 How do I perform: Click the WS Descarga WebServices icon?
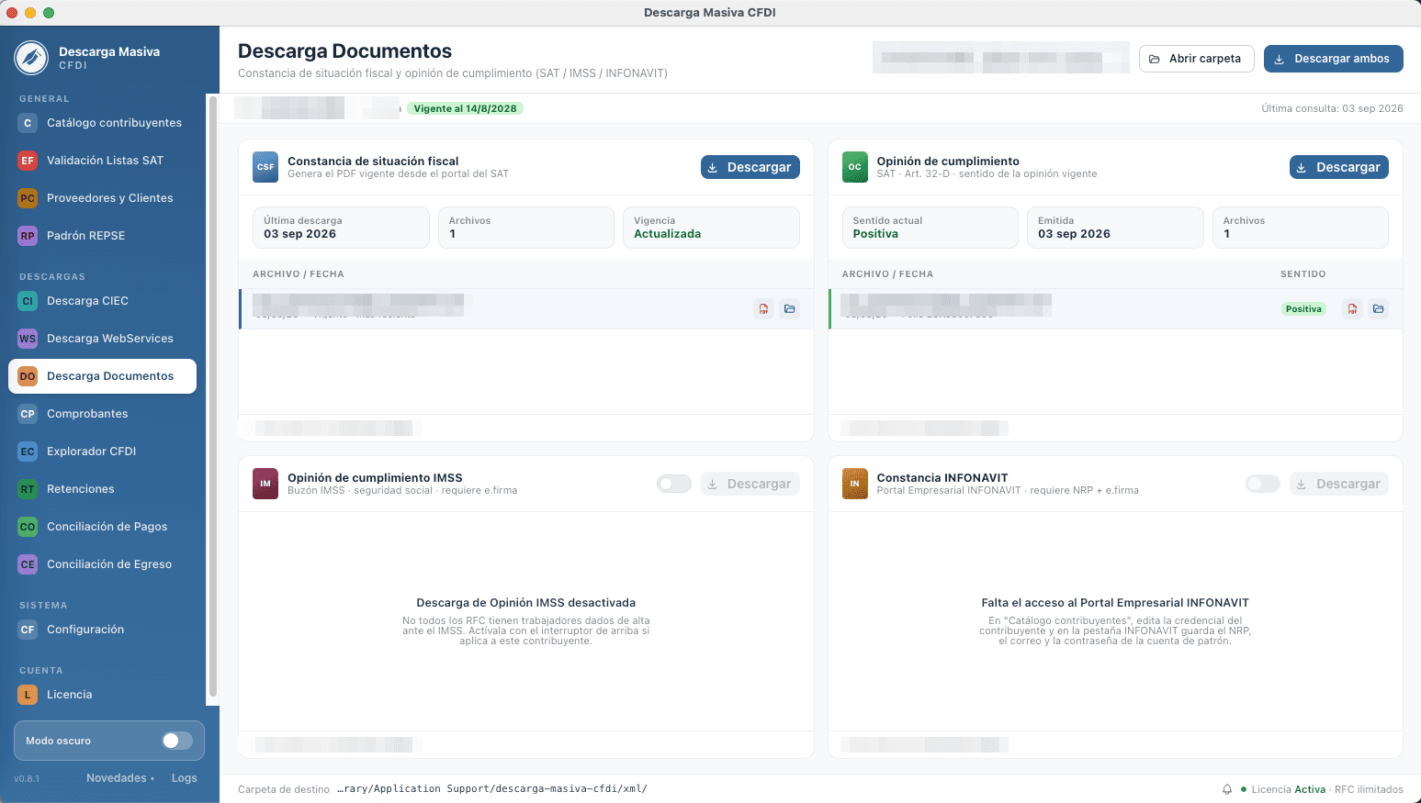point(28,339)
